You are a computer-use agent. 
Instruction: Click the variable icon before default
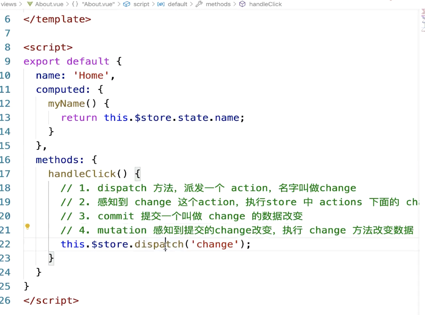(x=161, y=4)
